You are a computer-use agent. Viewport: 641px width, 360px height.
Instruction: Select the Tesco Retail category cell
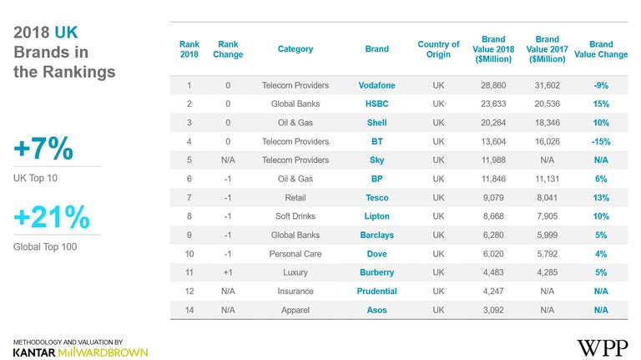coord(295,198)
